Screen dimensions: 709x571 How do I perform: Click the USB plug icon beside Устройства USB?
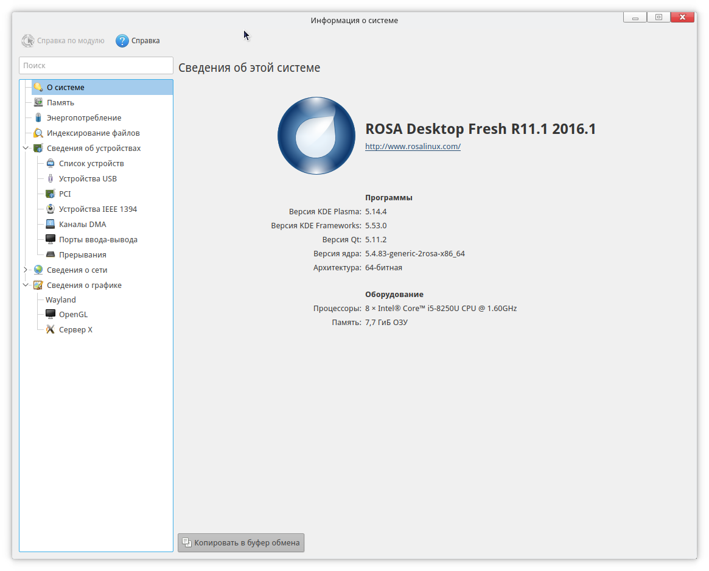51,179
